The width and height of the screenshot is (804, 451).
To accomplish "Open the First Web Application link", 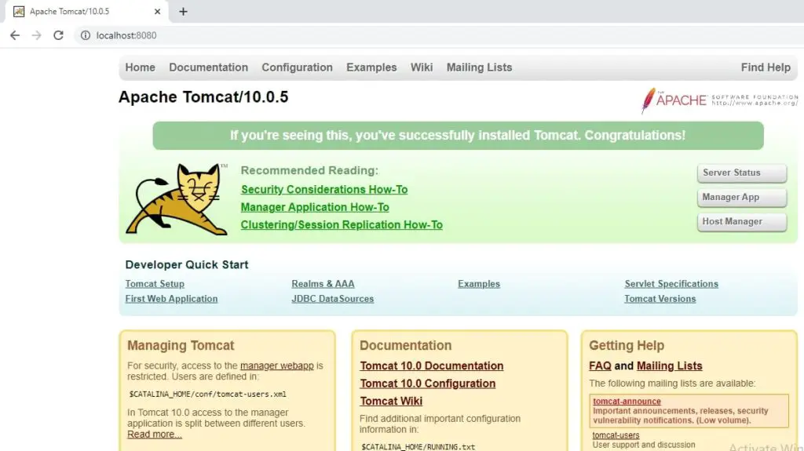I will tap(171, 299).
